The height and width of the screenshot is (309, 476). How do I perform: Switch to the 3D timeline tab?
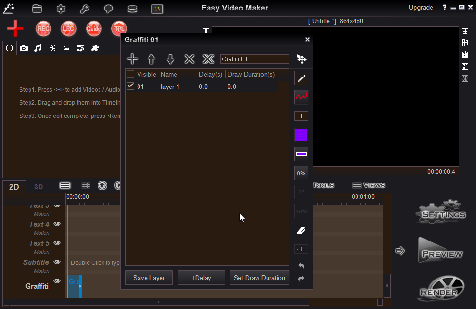[39, 187]
